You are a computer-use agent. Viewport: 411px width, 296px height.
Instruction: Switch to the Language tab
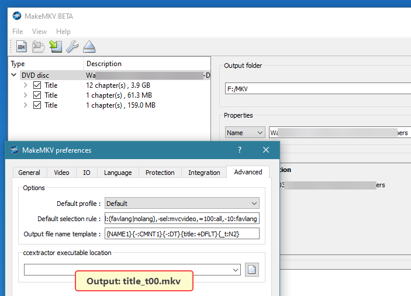coord(118,173)
